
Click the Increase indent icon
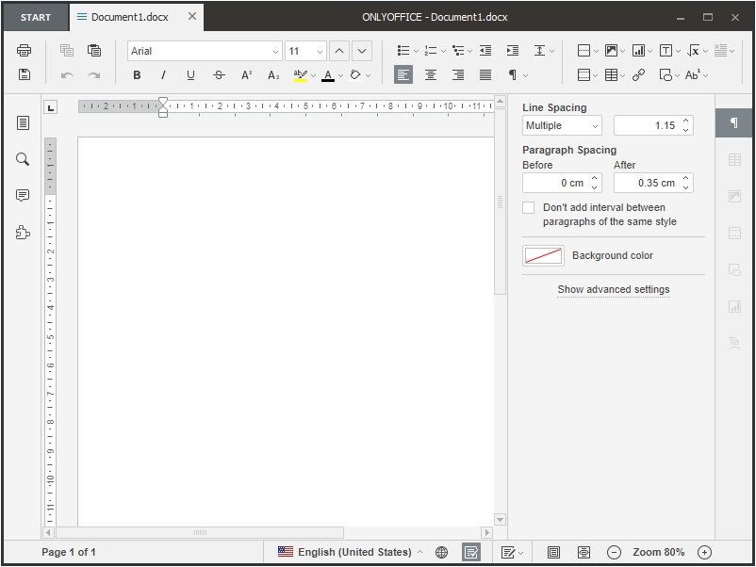pos(513,50)
